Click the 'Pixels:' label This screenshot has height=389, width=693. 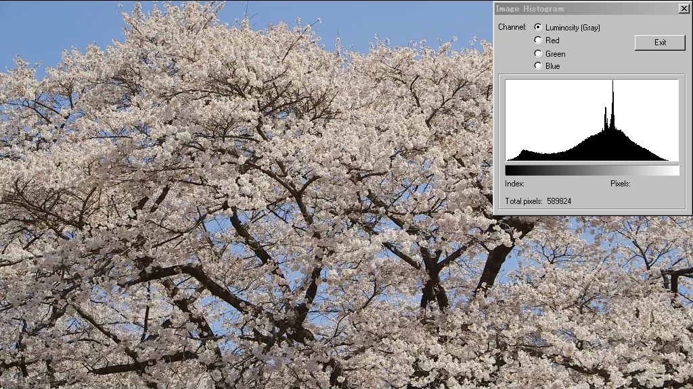coord(620,184)
